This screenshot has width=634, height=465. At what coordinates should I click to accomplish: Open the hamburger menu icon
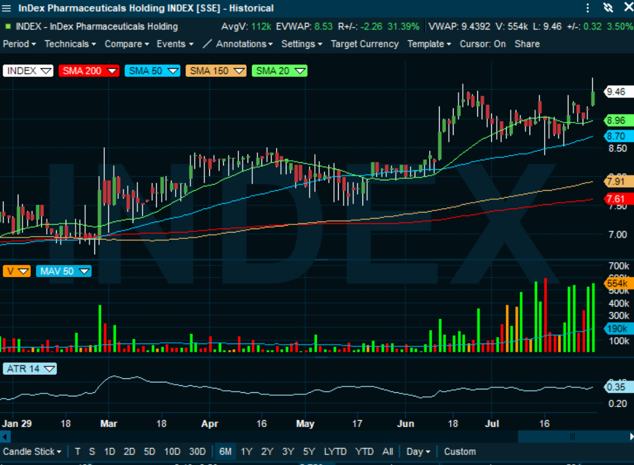coord(7,8)
